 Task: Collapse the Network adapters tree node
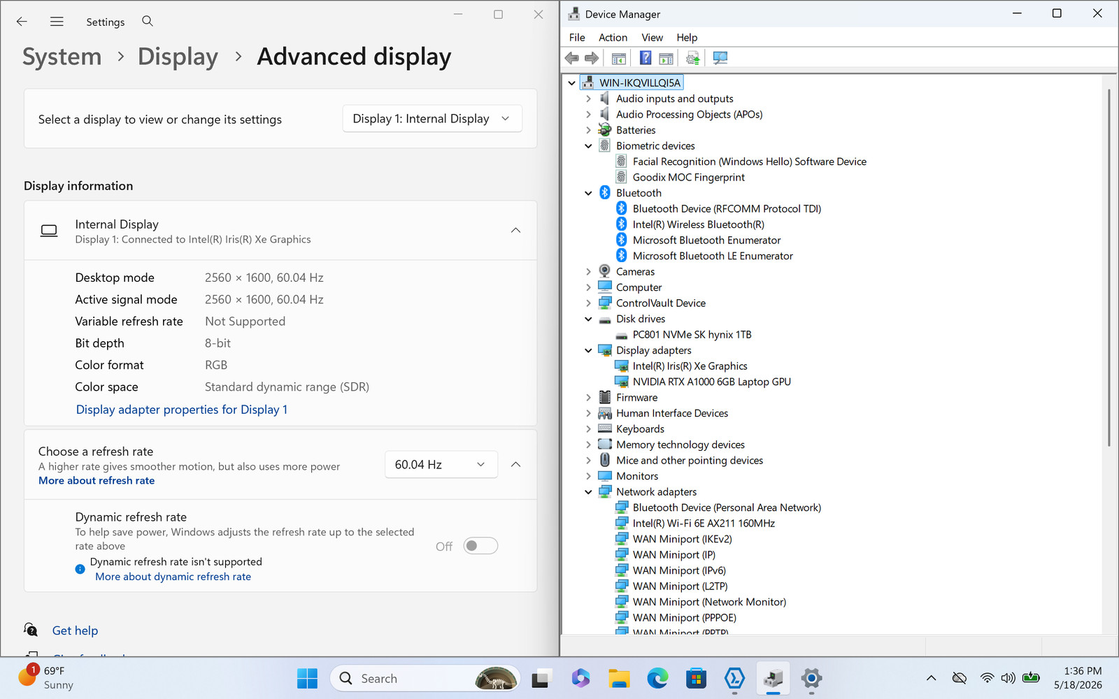point(588,492)
